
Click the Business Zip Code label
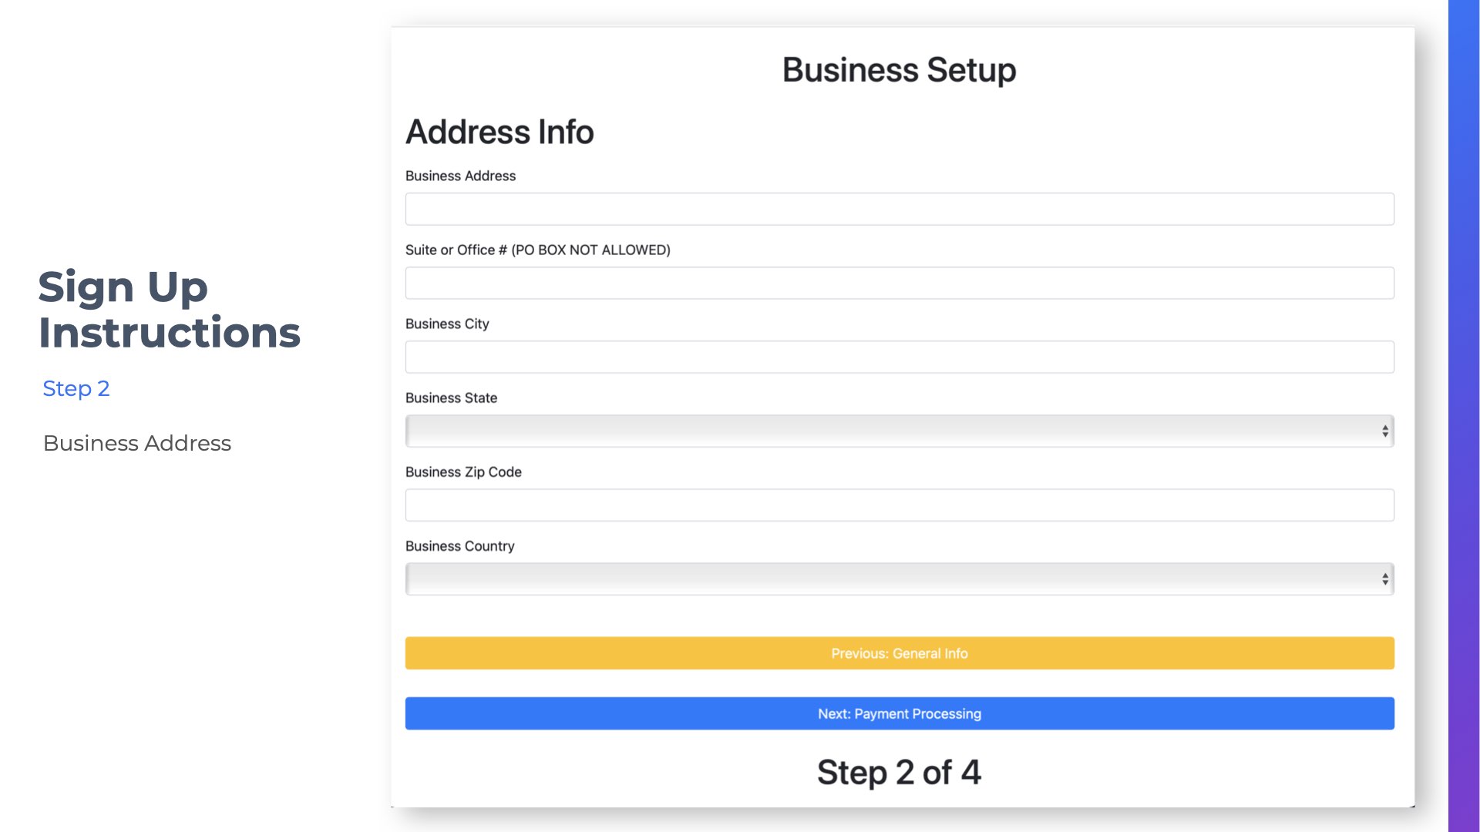click(x=463, y=471)
